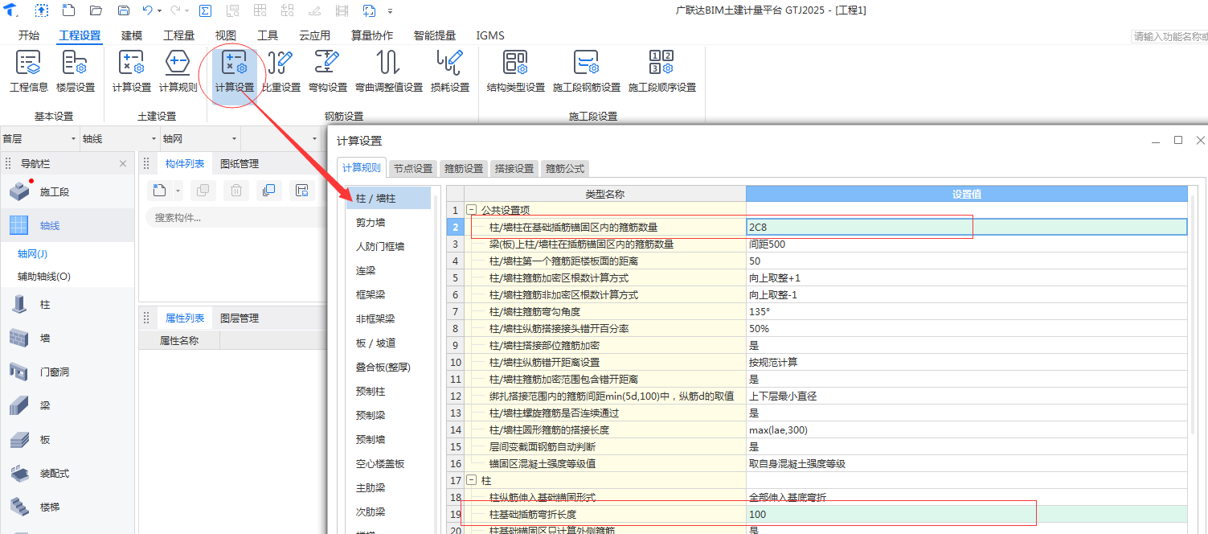
Task: Select 轴网(J) under 轴线
Action: click(33, 254)
